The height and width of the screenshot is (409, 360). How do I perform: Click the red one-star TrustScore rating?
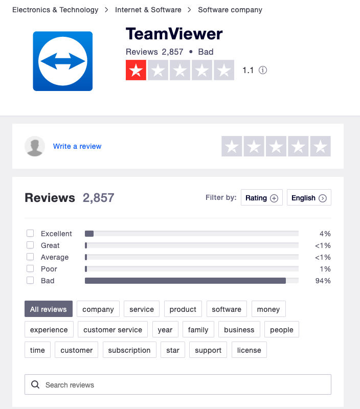point(136,71)
